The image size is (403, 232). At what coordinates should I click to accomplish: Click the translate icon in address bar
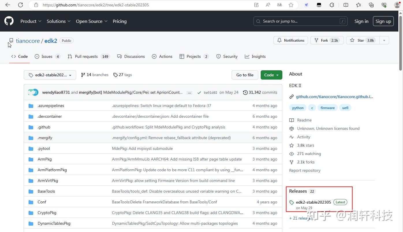279,5
